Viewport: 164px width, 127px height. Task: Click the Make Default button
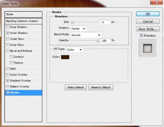76,87
